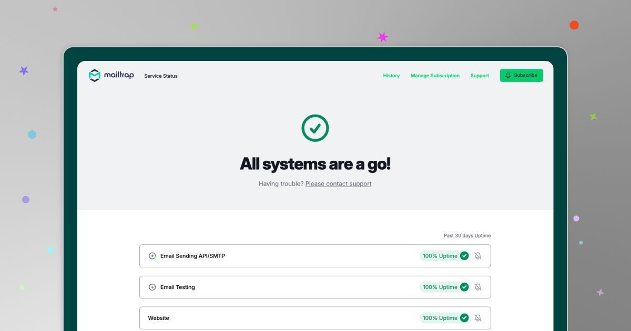Click the Service Status label

[161, 76]
